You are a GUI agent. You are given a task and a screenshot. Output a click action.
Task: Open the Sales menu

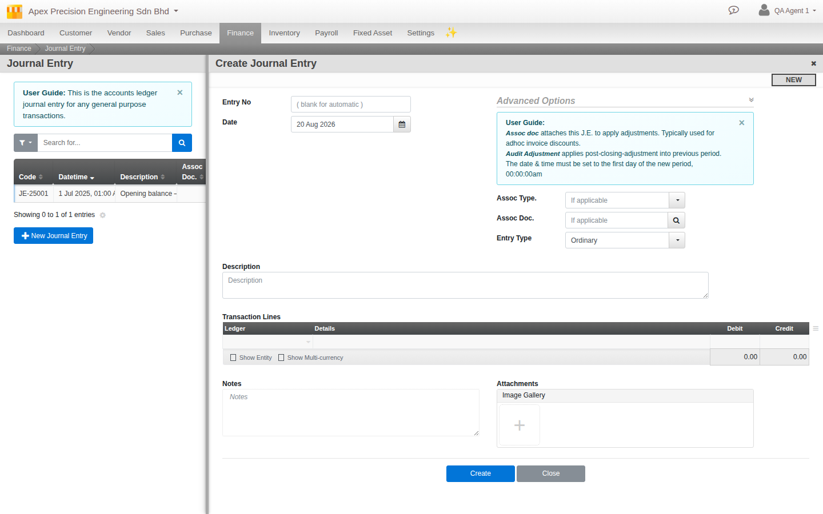click(x=155, y=33)
